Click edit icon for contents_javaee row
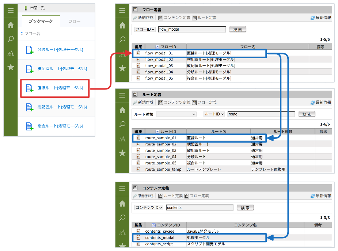This screenshot has height=251, width=338. [138, 231]
